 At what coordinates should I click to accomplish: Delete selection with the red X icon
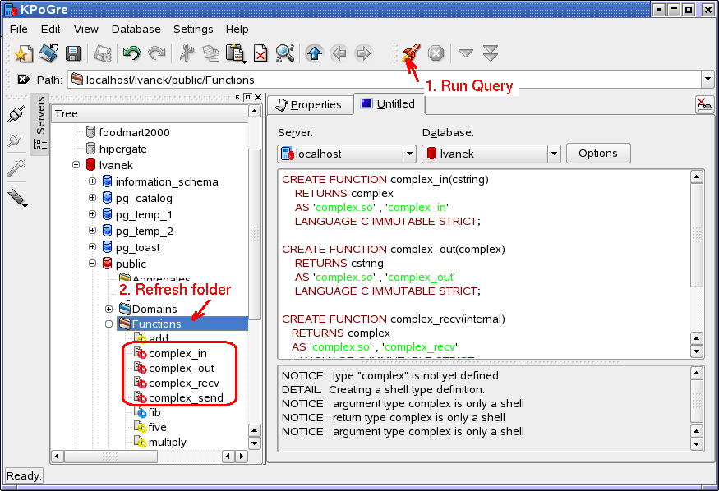[x=259, y=53]
